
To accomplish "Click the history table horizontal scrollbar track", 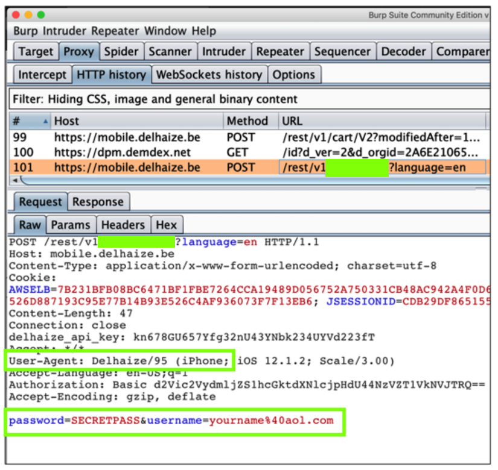I will pos(256,180).
